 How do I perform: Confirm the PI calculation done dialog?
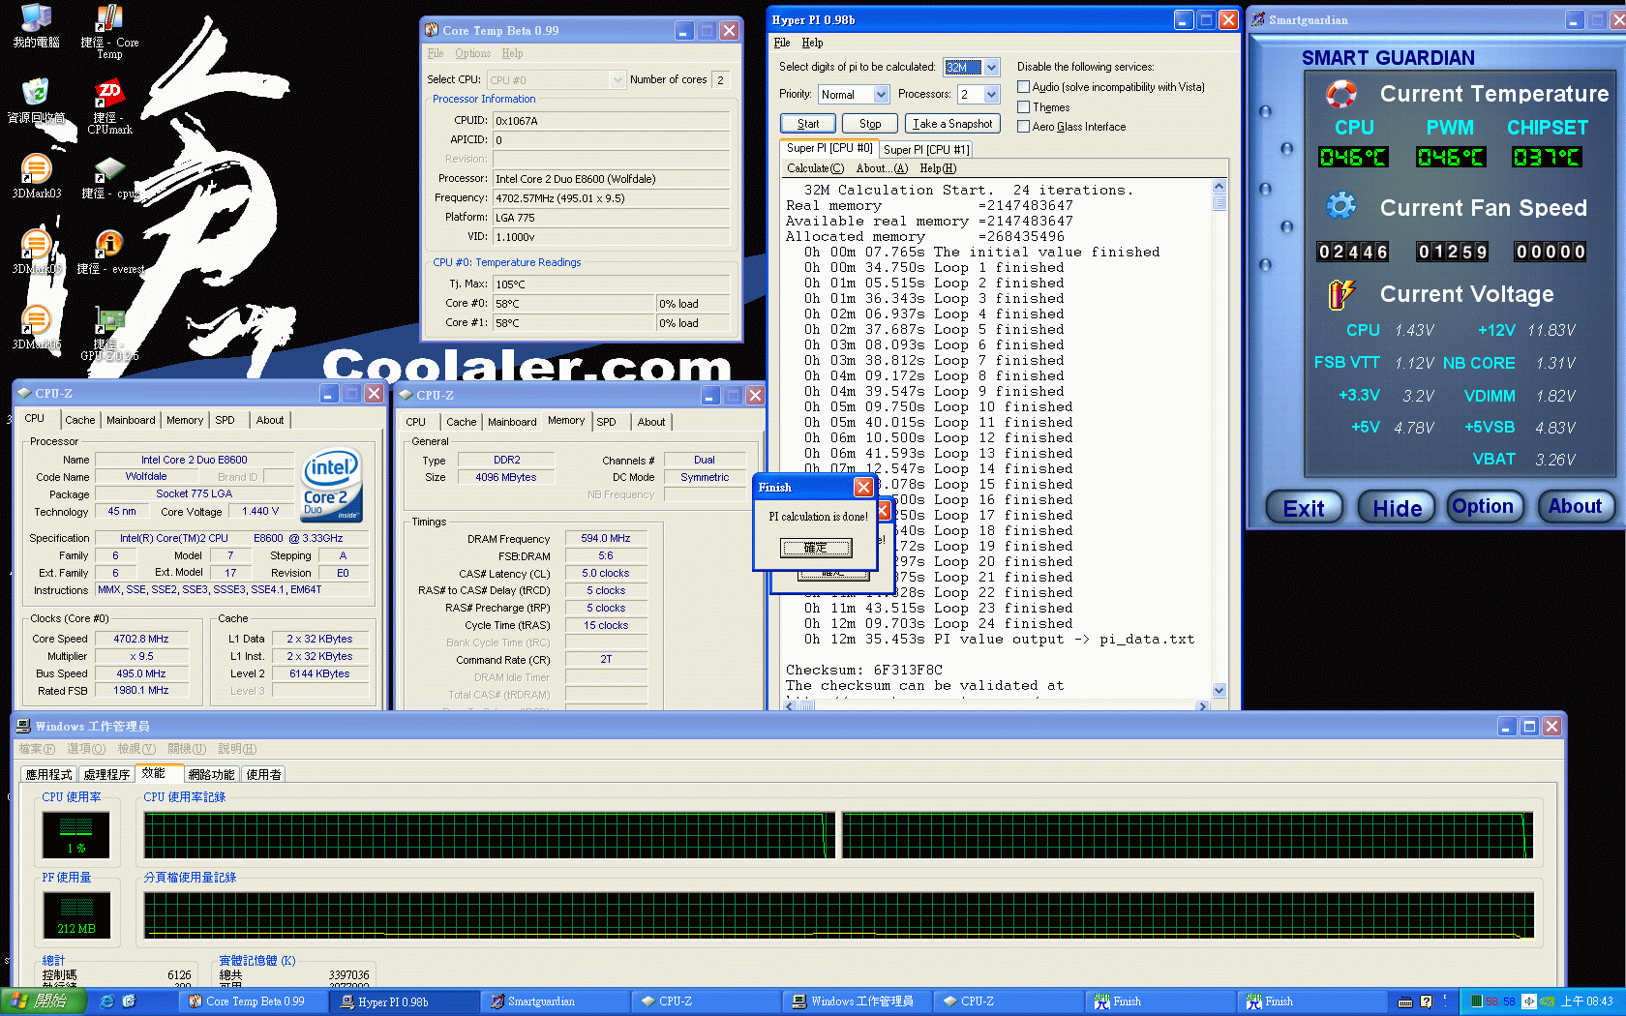point(816,548)
